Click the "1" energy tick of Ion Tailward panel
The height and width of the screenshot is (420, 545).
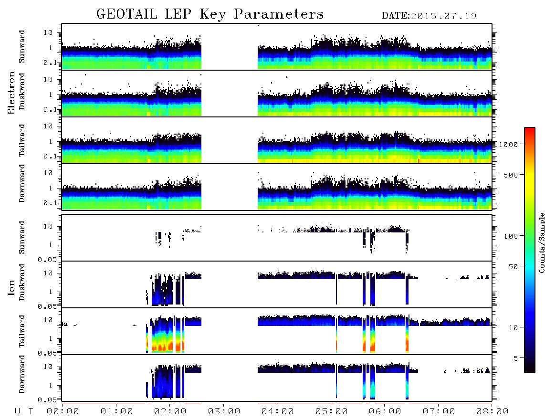[x=51, y=339]
